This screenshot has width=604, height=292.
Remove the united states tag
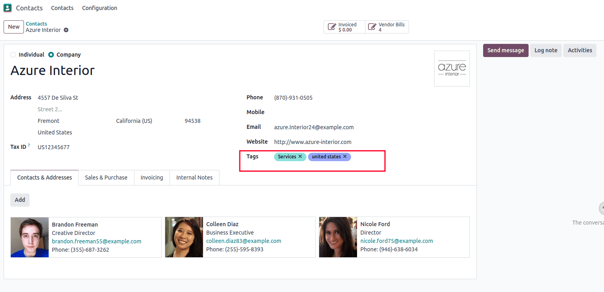[345, 157]
